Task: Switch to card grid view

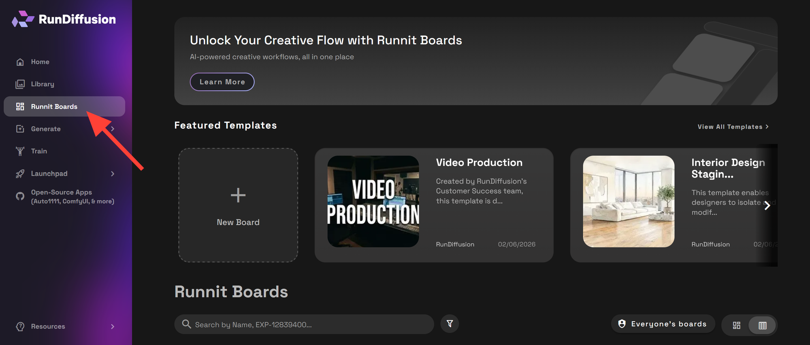Action: [736, 325]
